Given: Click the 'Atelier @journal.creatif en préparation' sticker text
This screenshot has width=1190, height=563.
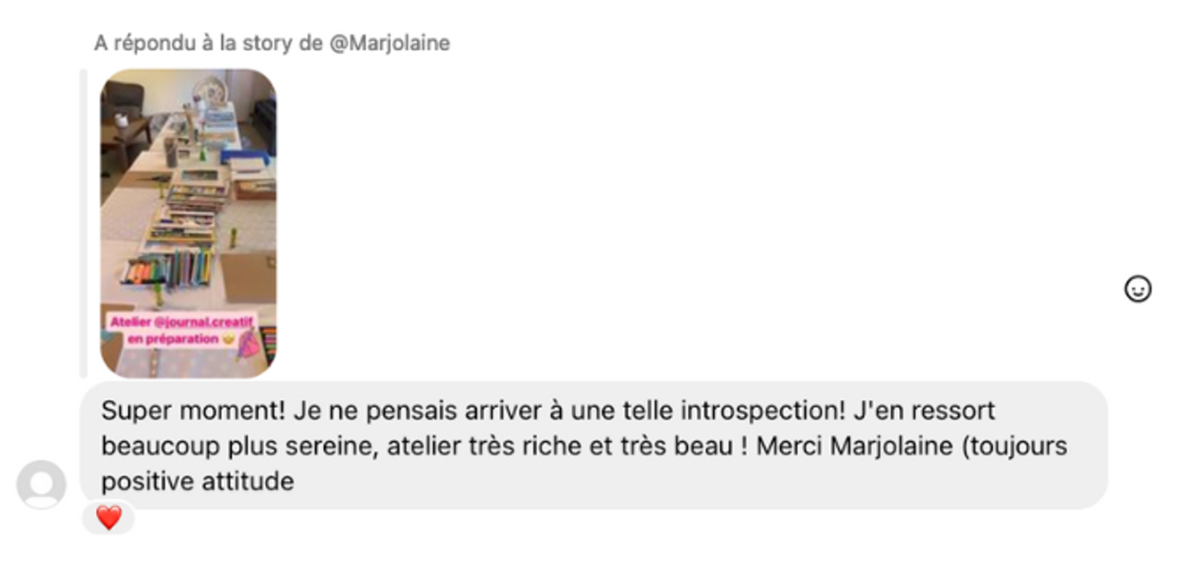Looking at the screenshot, I should (x=182, y=331).
